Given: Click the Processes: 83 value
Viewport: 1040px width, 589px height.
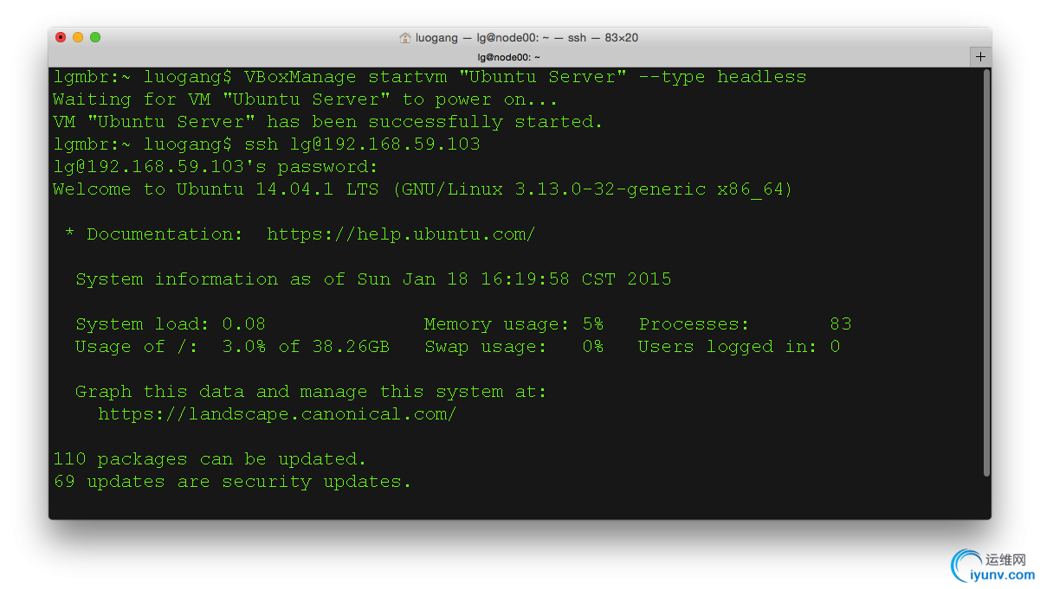Looking at the screenshot, I should pyautogui.click(x=746, y=324).
